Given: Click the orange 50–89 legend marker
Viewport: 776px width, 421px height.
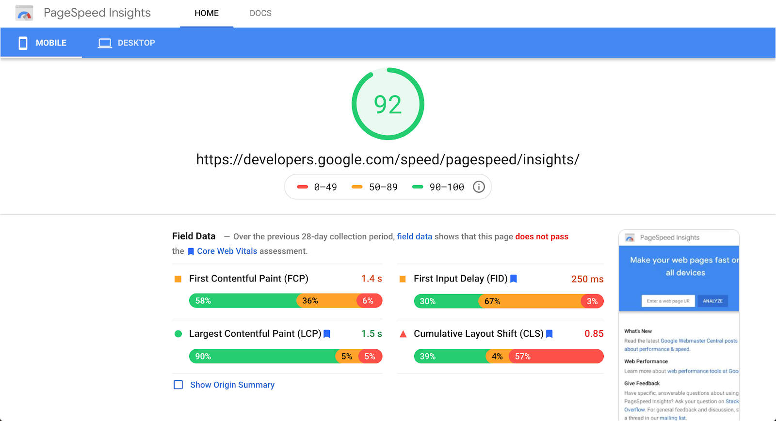Looking at the screenshot, I should pos(357,187).
